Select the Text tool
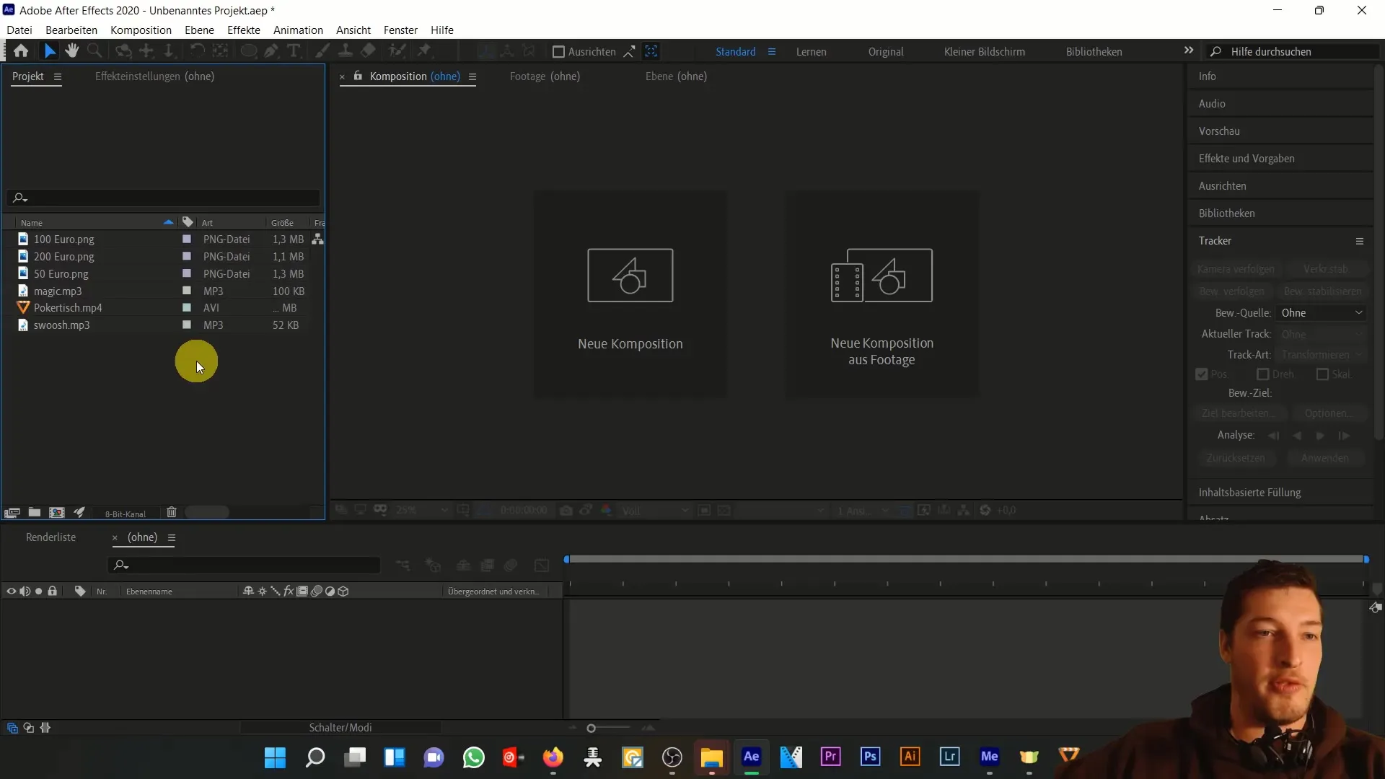This screenshot has width=1385, height=779. [294, 51]
